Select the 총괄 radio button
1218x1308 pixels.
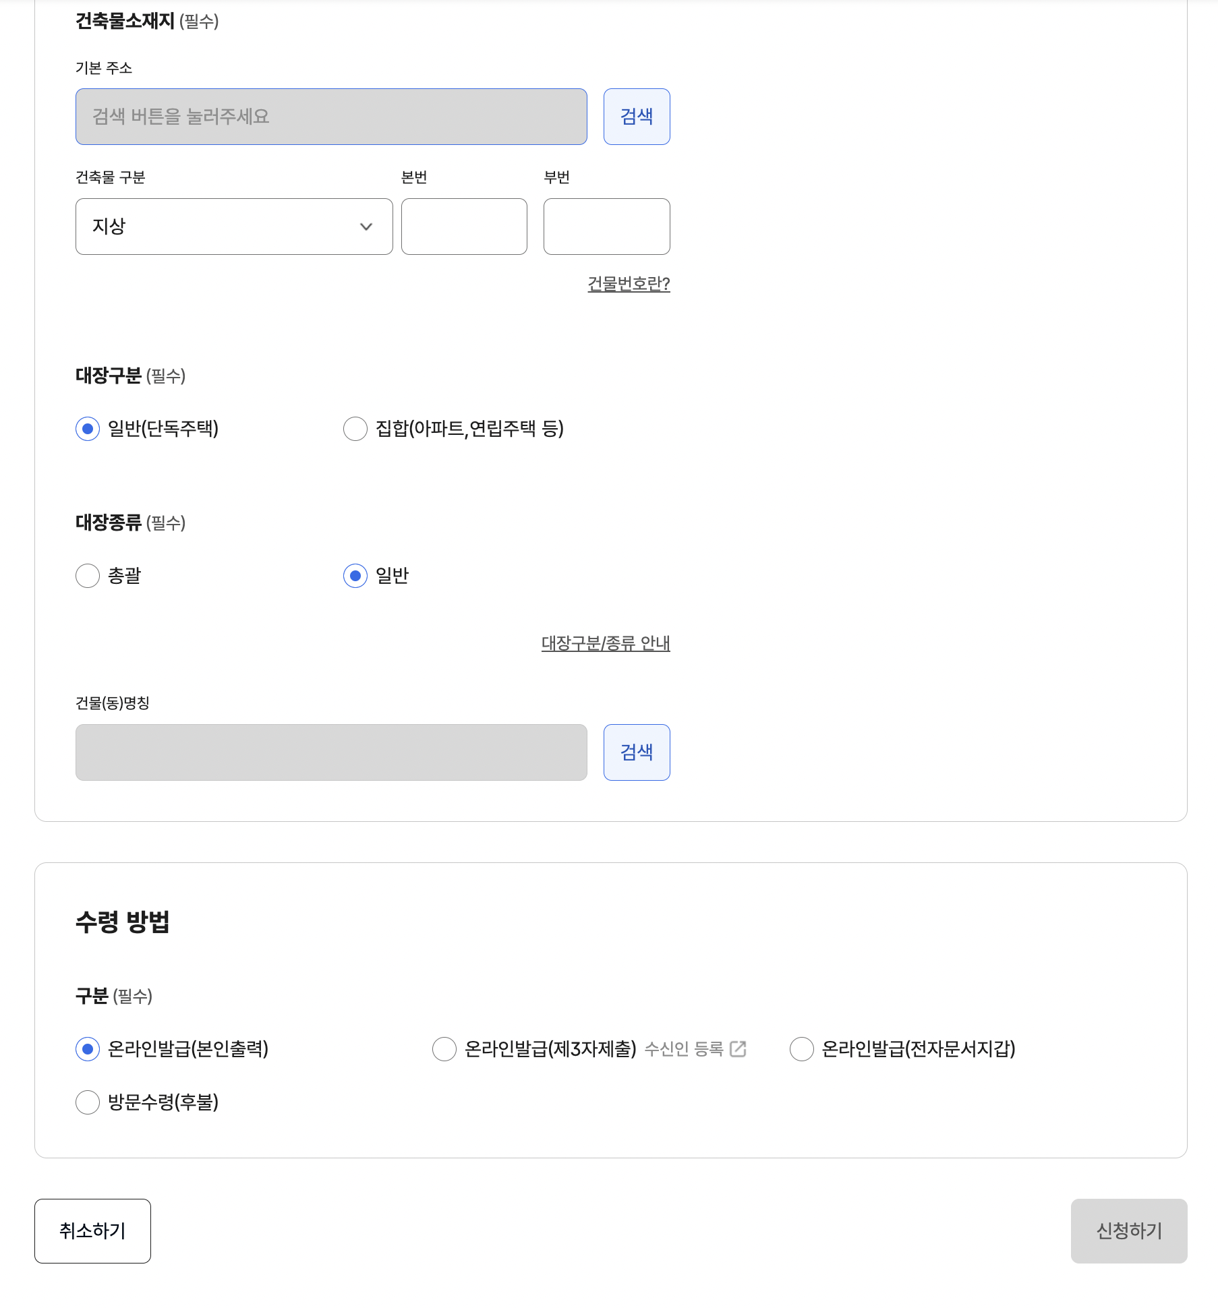(88, 576)
